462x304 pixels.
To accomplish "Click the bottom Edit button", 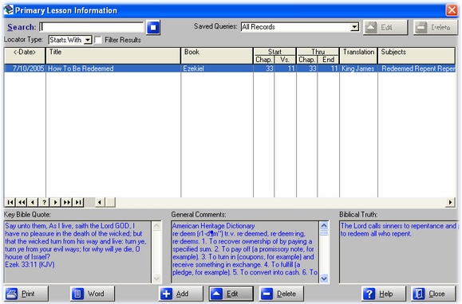I will coord(231,294).
